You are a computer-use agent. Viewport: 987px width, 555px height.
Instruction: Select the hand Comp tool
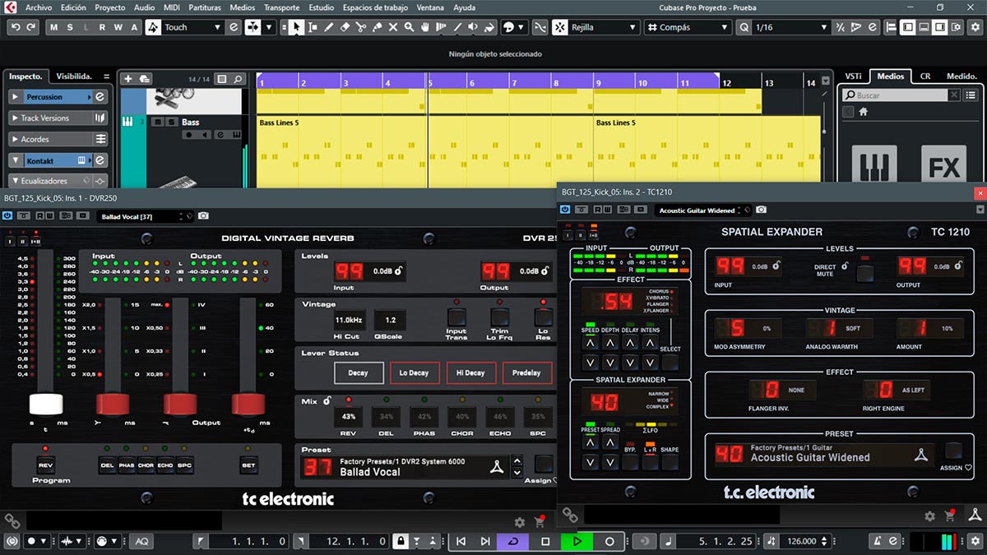425,27
